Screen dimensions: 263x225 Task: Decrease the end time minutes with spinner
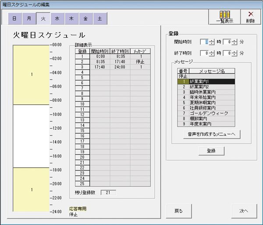click(x=235, y=55)
